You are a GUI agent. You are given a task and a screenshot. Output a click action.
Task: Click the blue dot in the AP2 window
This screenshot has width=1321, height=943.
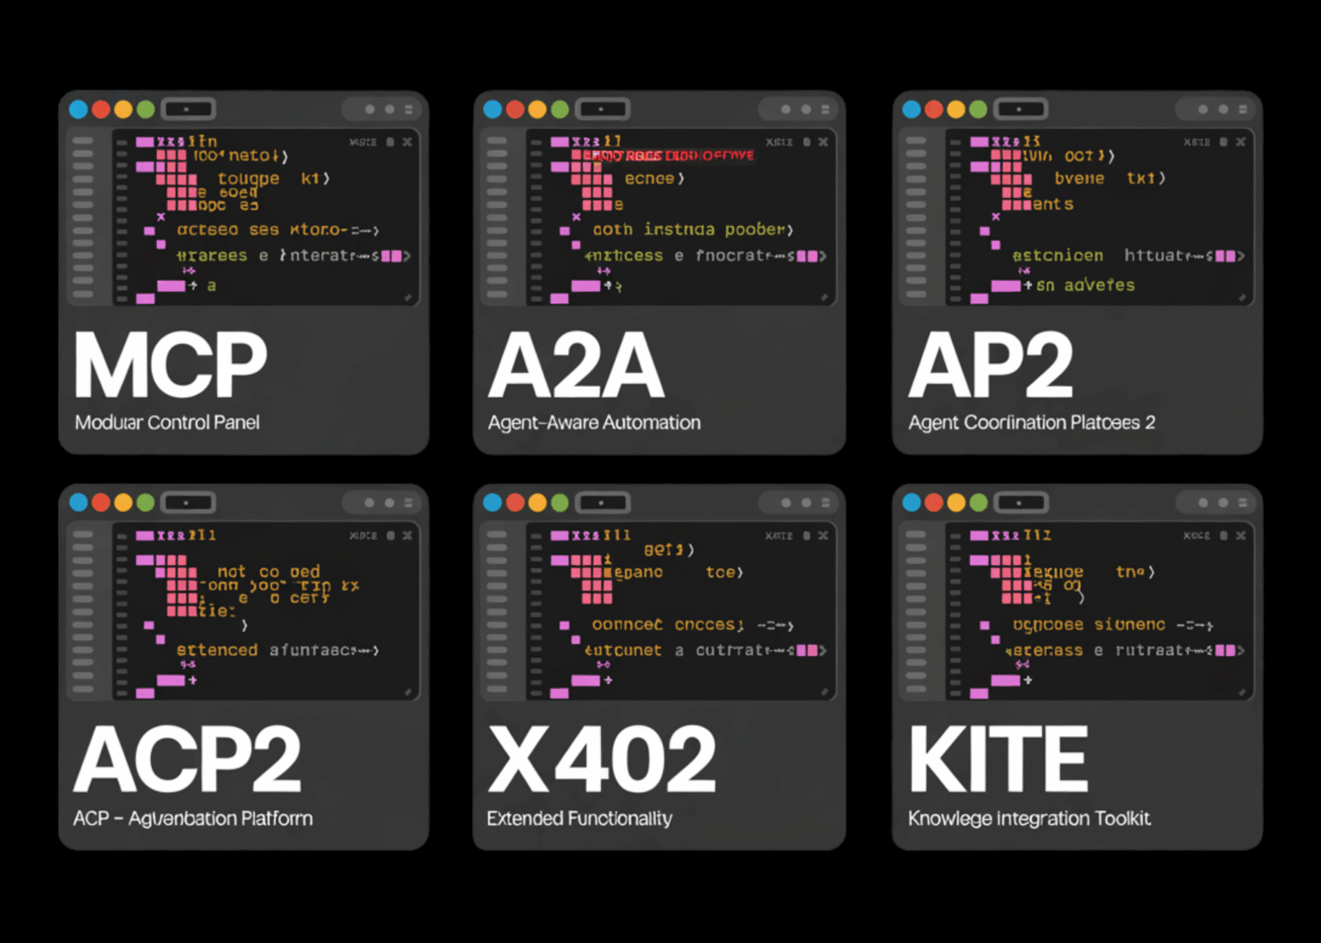point(911,110)
